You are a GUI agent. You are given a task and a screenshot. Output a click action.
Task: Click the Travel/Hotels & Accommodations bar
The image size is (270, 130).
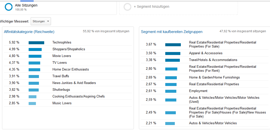(x=173, y=60)
